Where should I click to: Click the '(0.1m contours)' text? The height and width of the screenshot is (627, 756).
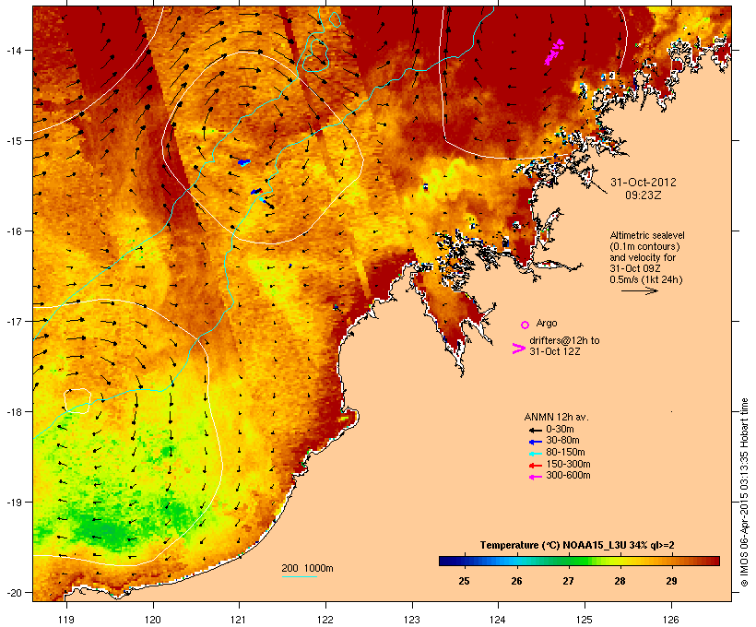pyautogui.click(x=644, y=246)
